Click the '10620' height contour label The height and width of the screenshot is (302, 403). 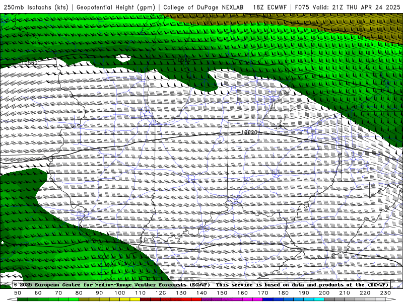pyautogui.click(x=249, y=132)
